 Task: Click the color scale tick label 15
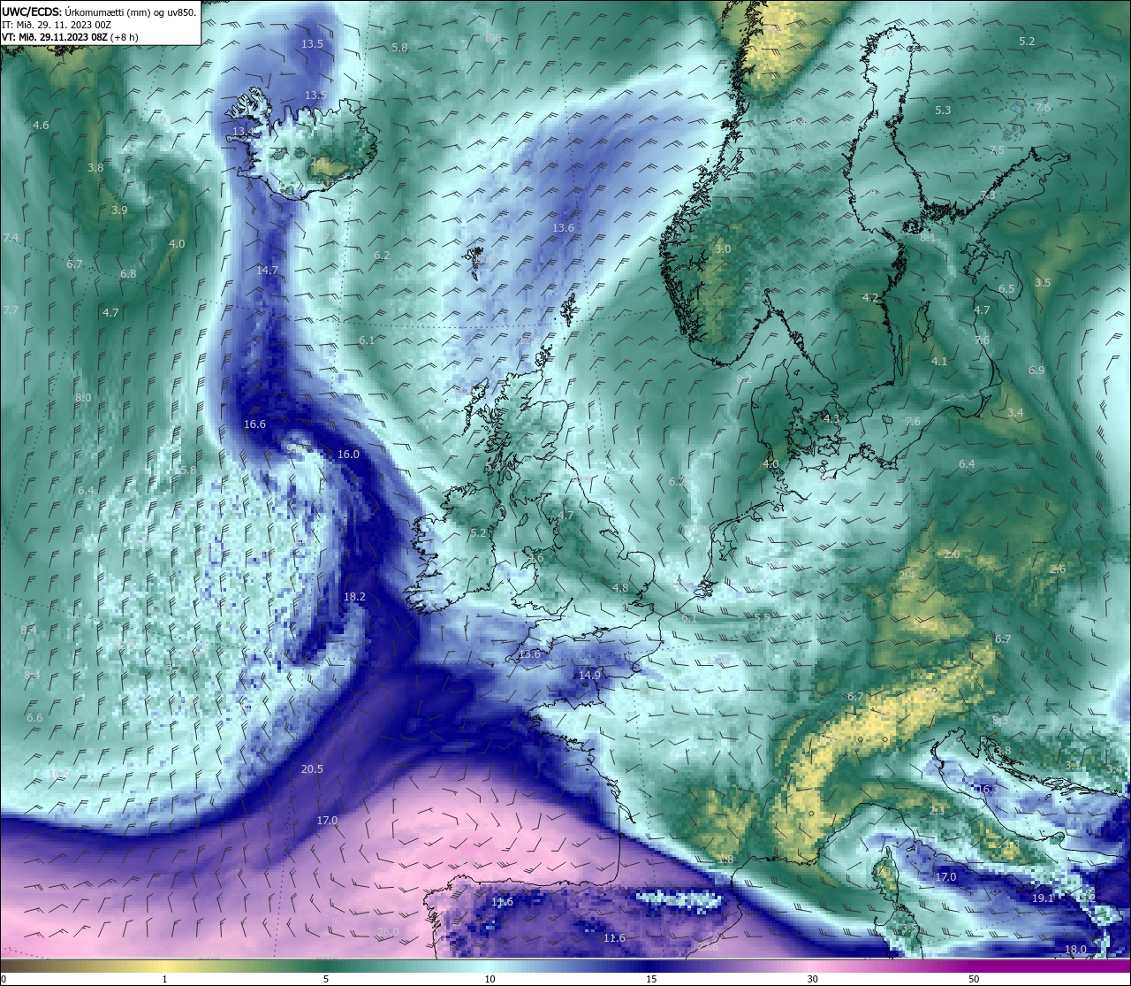click(651, 979)
